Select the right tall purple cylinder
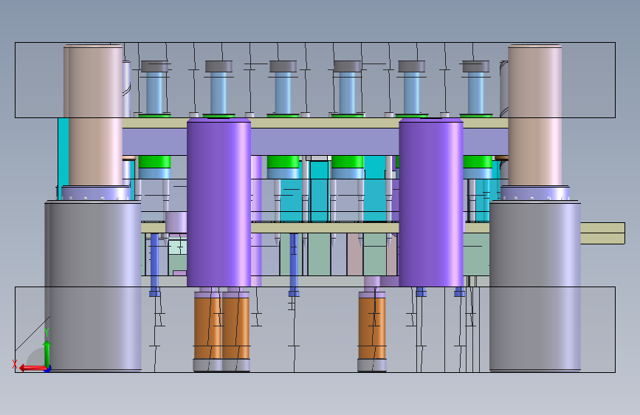640x415 pixels. tap(431, 202)
